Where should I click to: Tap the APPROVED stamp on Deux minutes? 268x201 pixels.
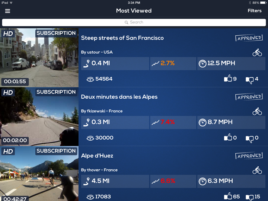pos(249,97)
